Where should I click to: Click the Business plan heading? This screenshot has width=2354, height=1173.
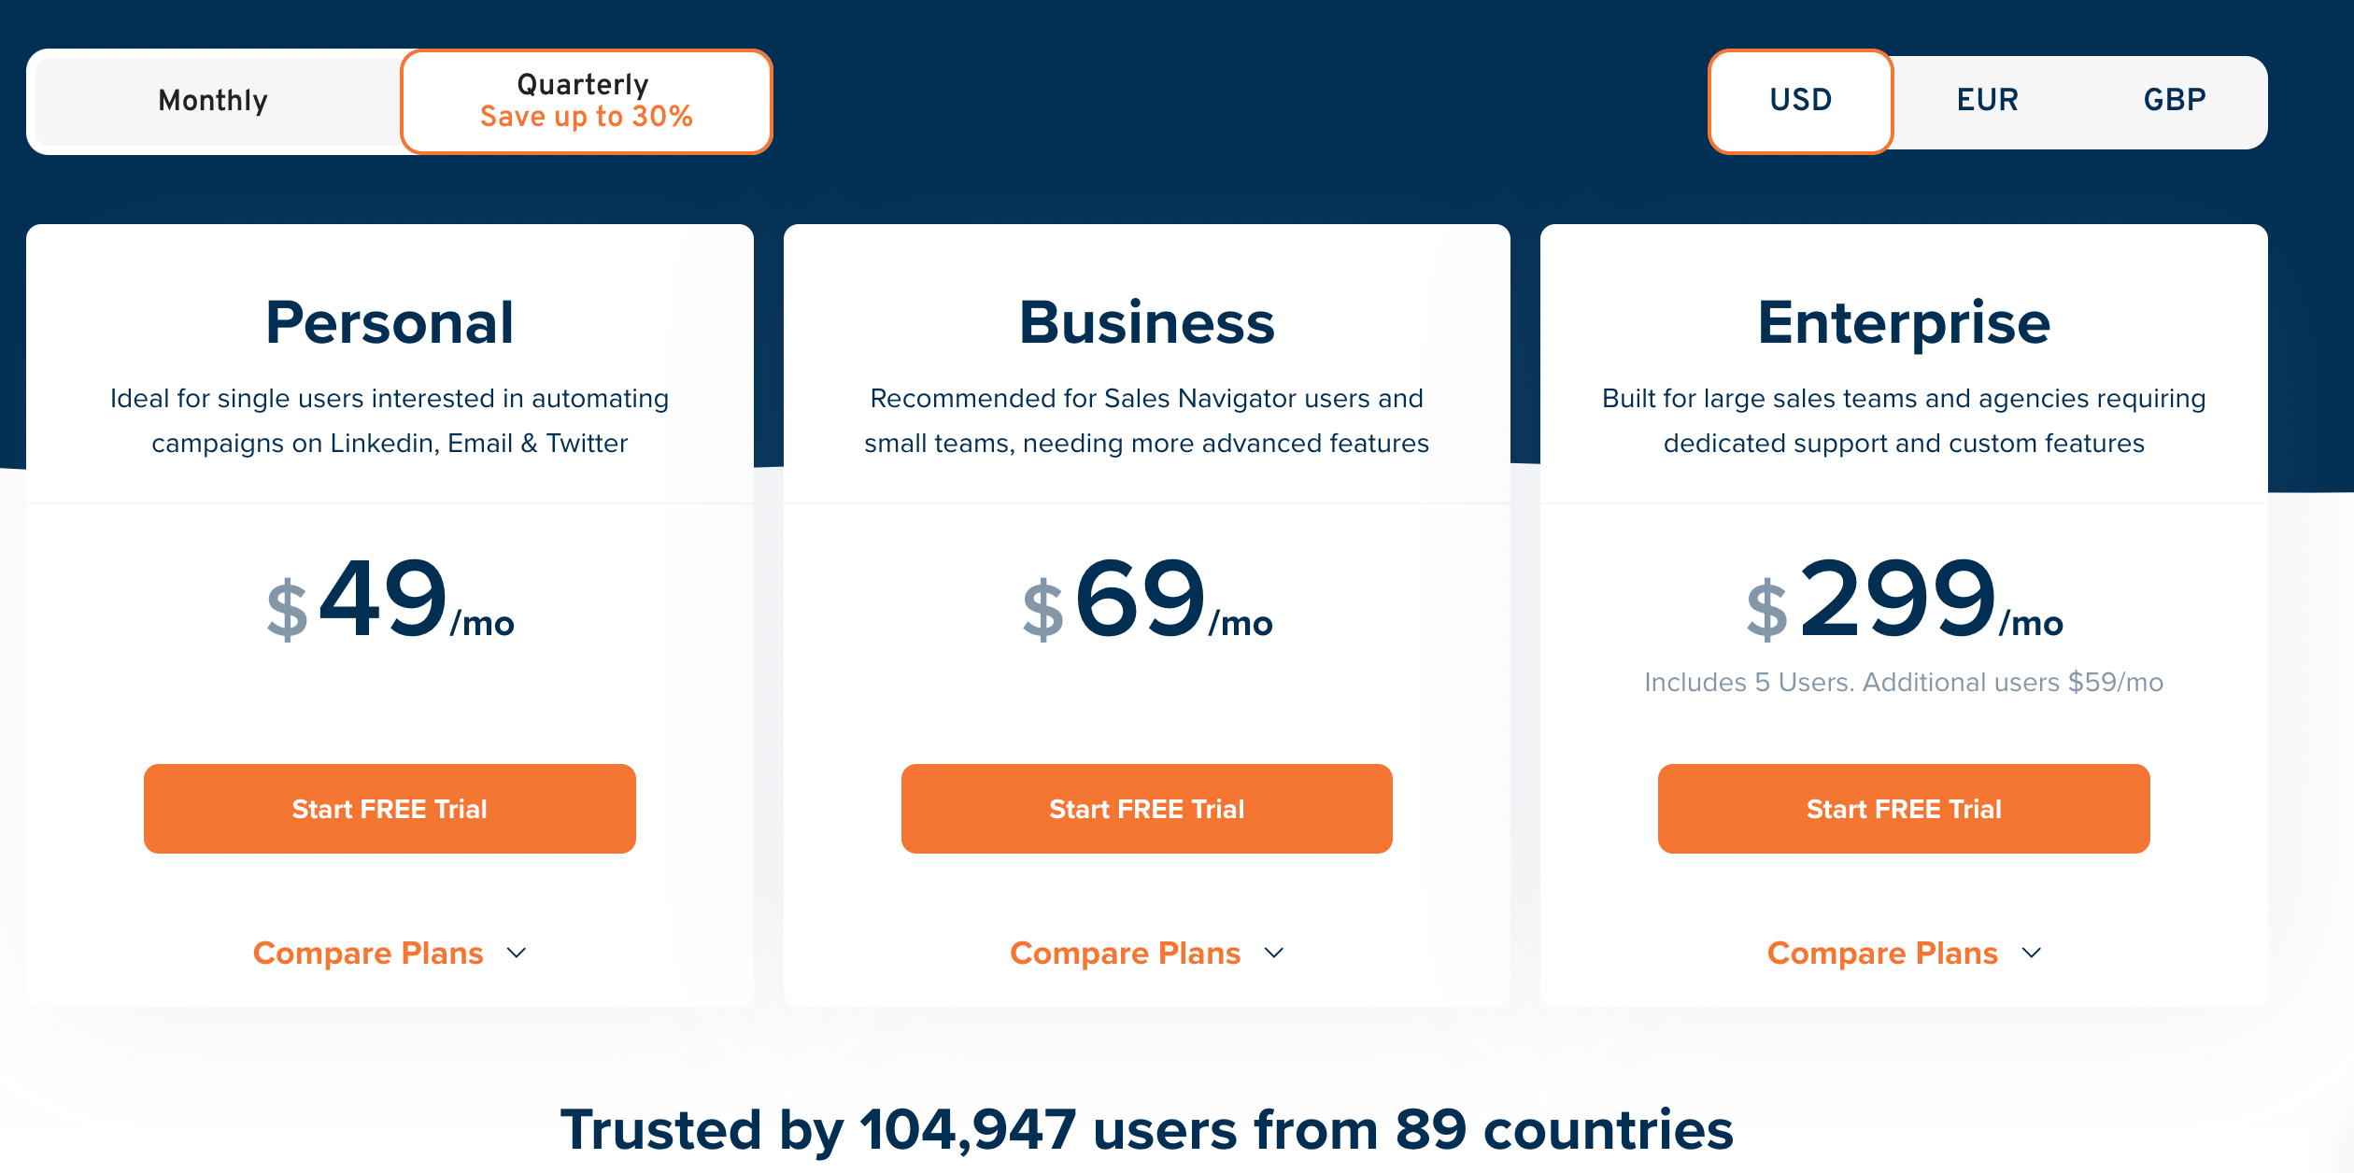coord(1146,323)
